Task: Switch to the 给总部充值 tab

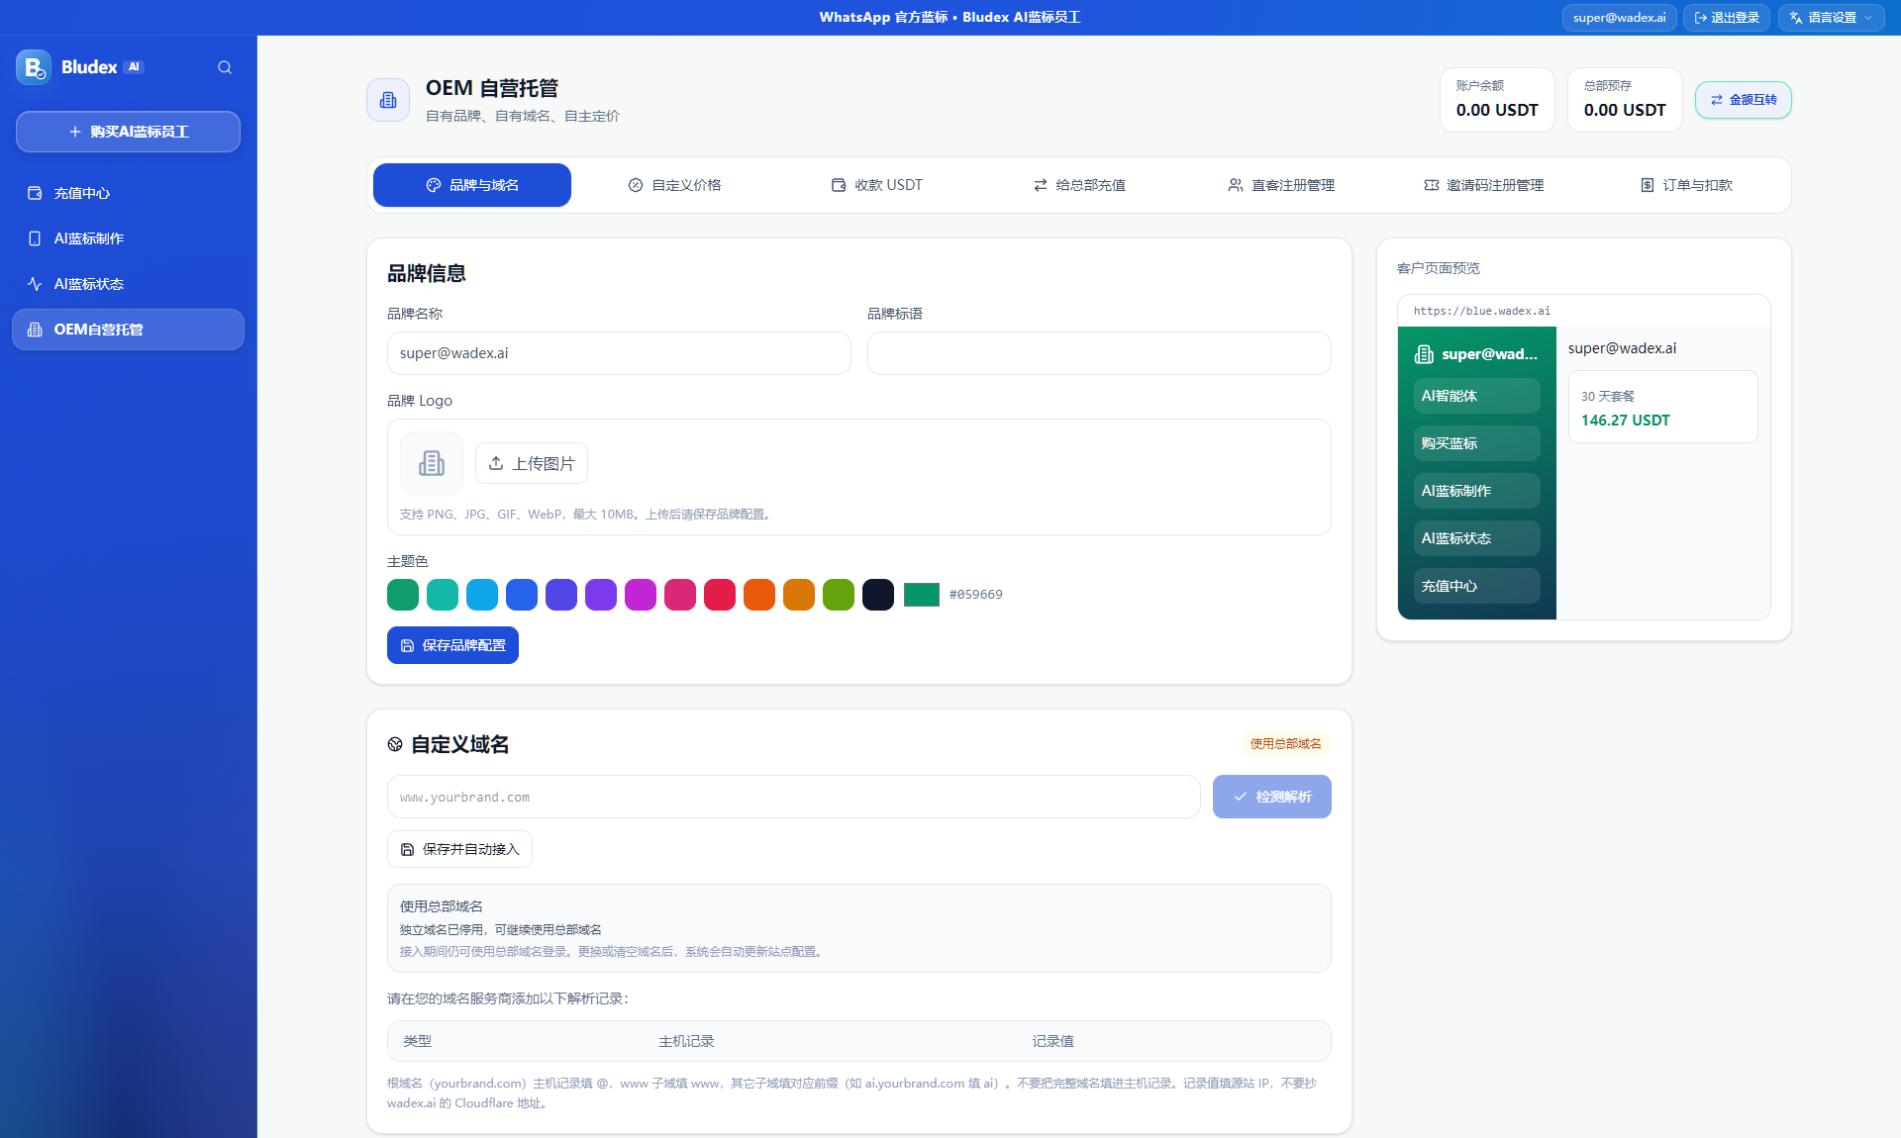Action: [1079, 185]
